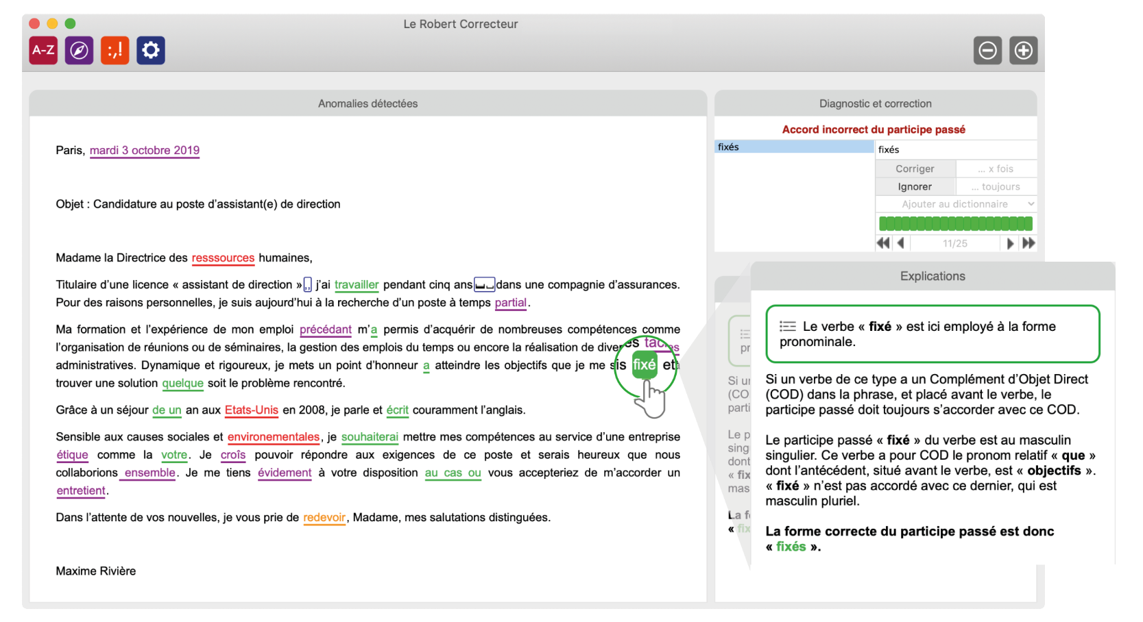Open the purple compass guide icon
1143x622 pixels.
click(x=79, y=50)
